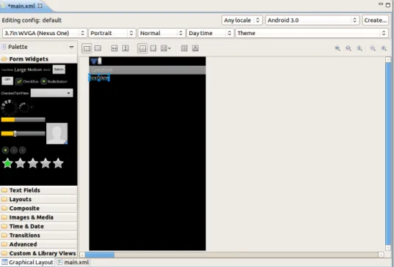Viewport: 394px width, 267px height.
Task: Expand Custom & Library Views category
Action: pyautogui.click(x=38, y=254)
